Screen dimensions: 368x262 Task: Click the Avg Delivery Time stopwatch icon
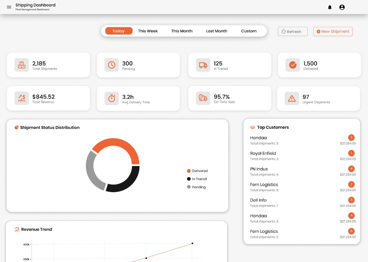click(112, 98)
